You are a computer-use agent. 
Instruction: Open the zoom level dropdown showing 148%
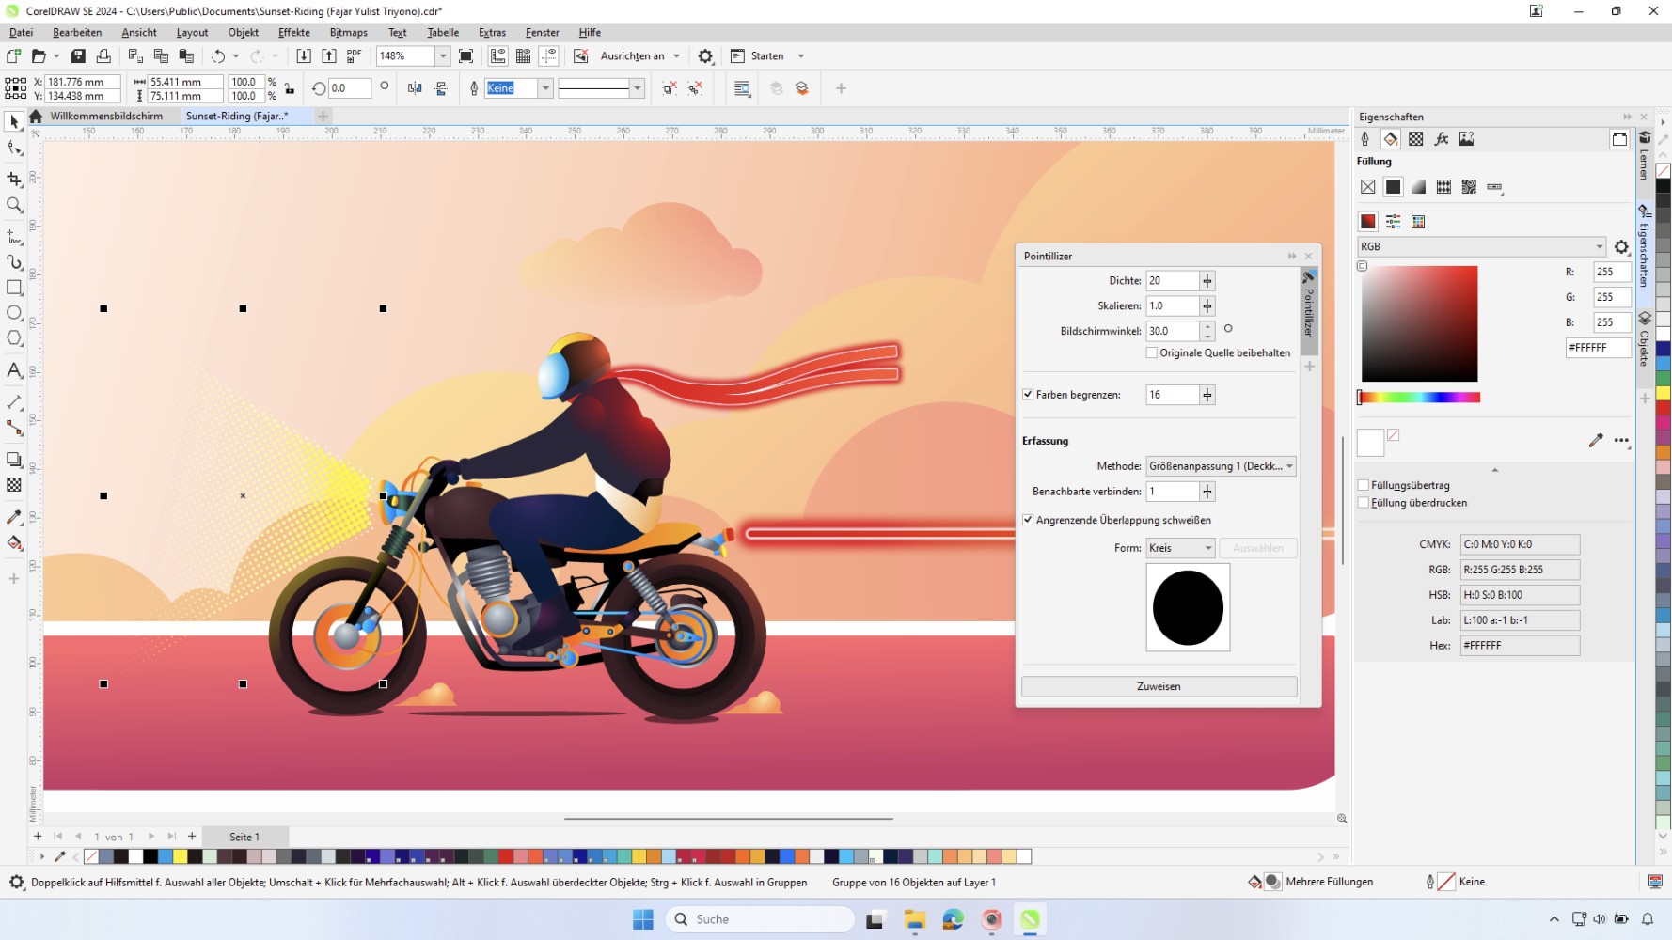pyautogui.click(x=441, y=55)
